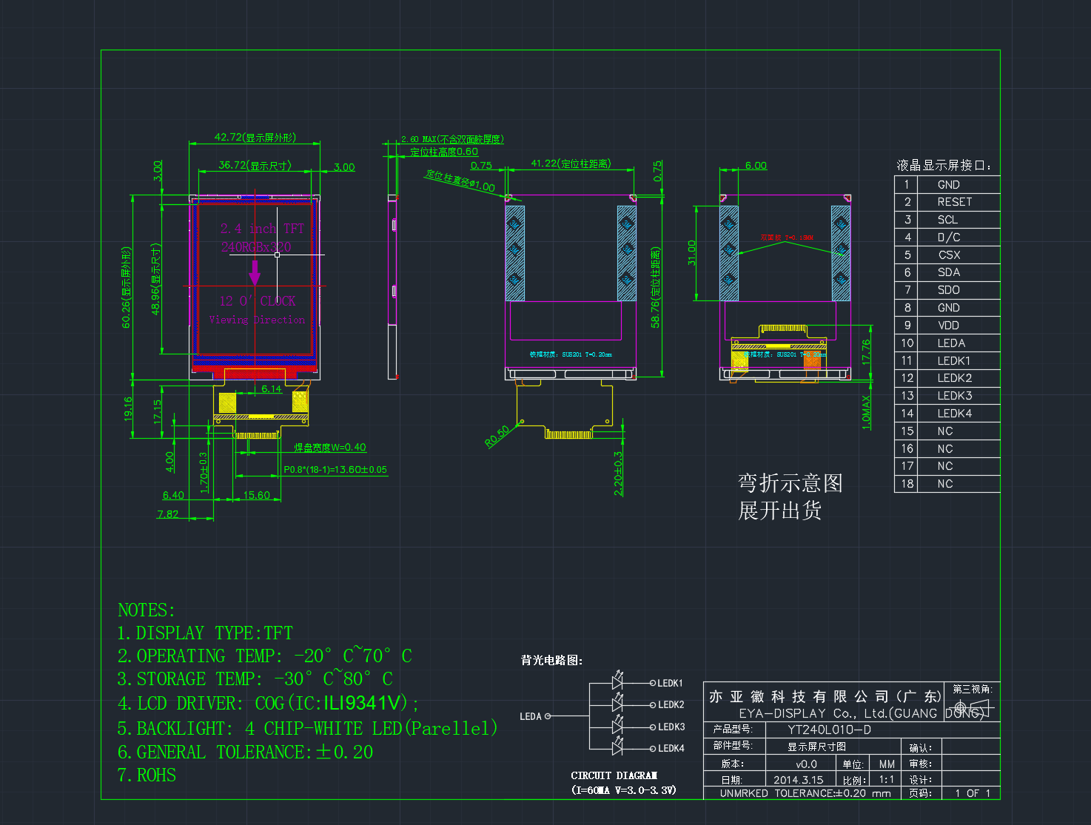
Task: Click the magenta viewing direction arrow
Action: pos(255,274)
